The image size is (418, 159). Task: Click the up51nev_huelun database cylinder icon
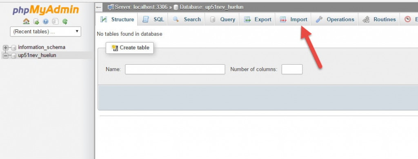point(14,56)
